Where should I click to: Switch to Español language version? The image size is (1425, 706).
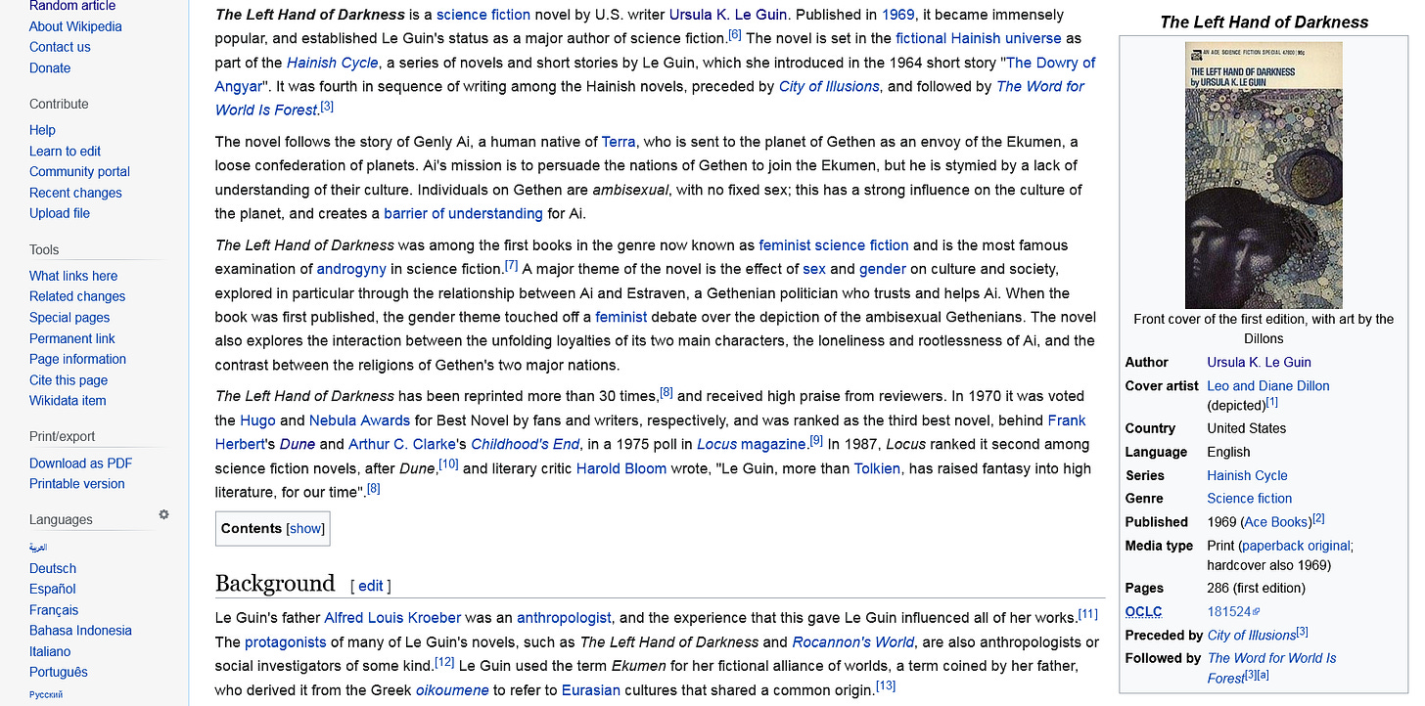click(53, 589)
